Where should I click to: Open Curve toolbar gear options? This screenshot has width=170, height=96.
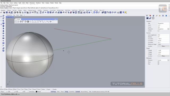pyautogui.click(x=55, y=19)
